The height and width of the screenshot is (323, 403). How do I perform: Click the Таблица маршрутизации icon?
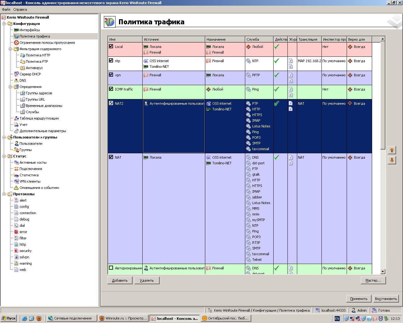click(x=16, y=118)
